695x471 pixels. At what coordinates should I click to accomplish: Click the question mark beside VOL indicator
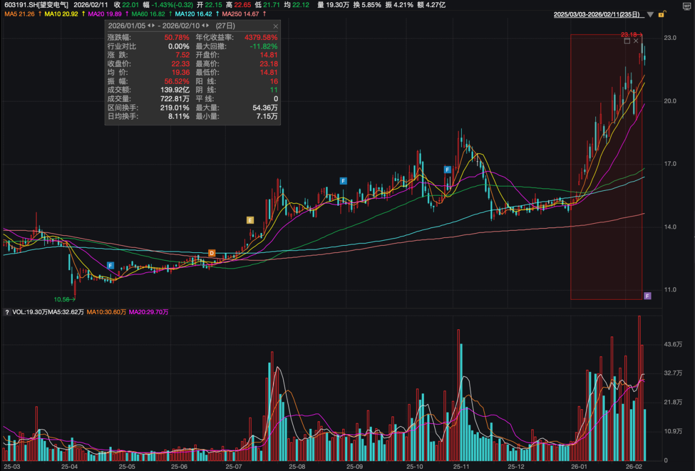pos(7,312)
